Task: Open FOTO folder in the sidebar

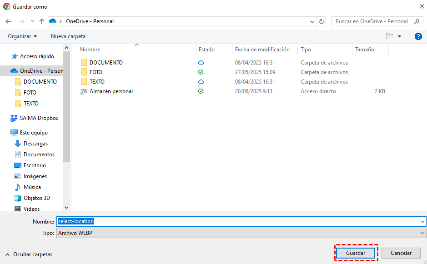Action: click(30, 93)
